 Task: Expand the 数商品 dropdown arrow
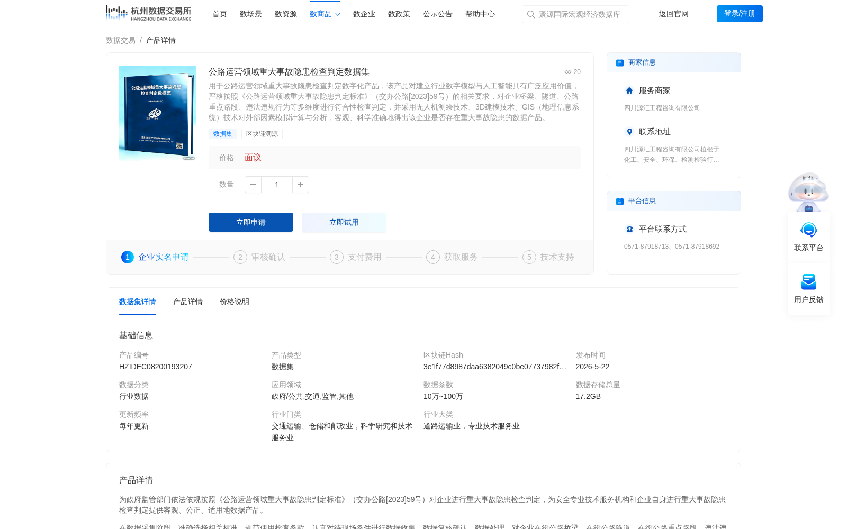pyautogui.click(x=338, y=14)
